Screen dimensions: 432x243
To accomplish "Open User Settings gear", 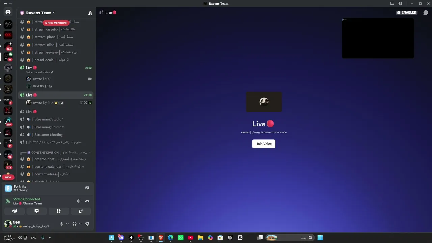I will (87, 224).
